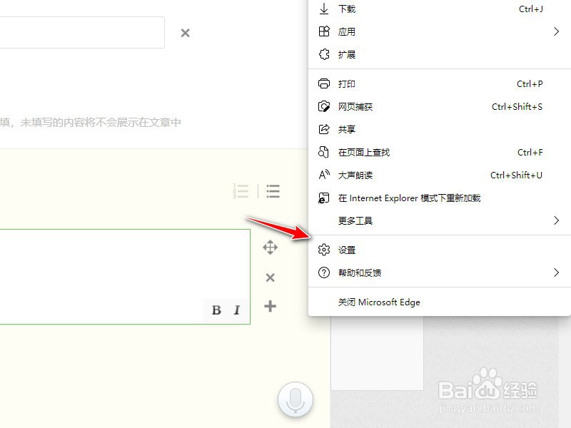Open Extensions (扩展) menu entry
The width and height of the screenshot is (571, 428).
click(439, 55)
